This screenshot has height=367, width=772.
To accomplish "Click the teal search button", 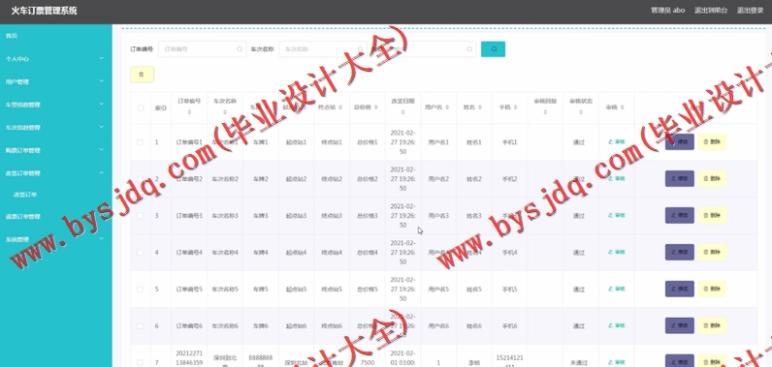I will point(493,49).
